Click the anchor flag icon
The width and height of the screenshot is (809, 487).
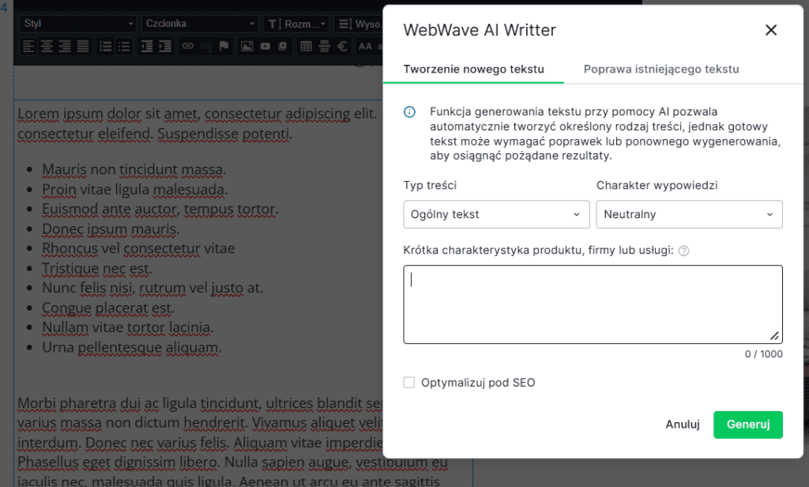click(224, 46)
